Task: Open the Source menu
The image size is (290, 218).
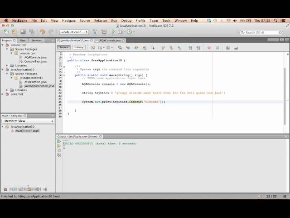Action: [85, 20]
